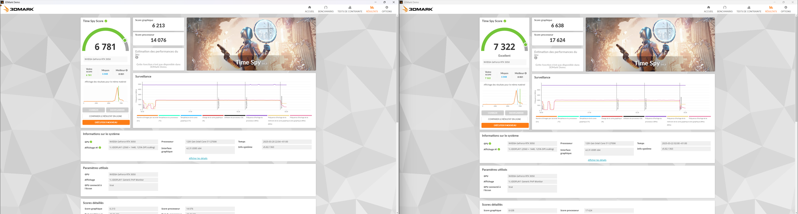The image size is (798, 214).
Task: Click SAUVEGARDER in the 7 322 score window
Action: click(x=516, y=113)
